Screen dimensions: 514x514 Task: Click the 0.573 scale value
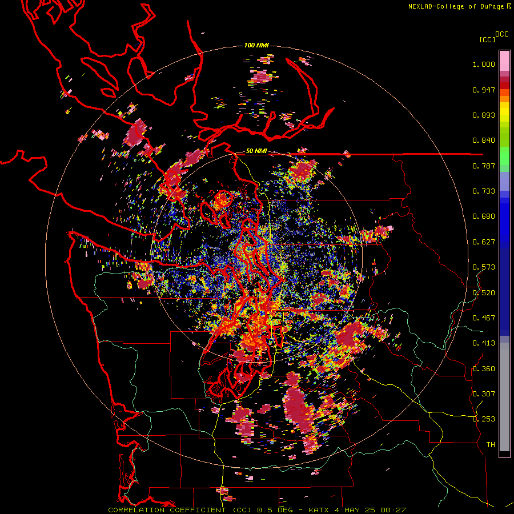484,267
